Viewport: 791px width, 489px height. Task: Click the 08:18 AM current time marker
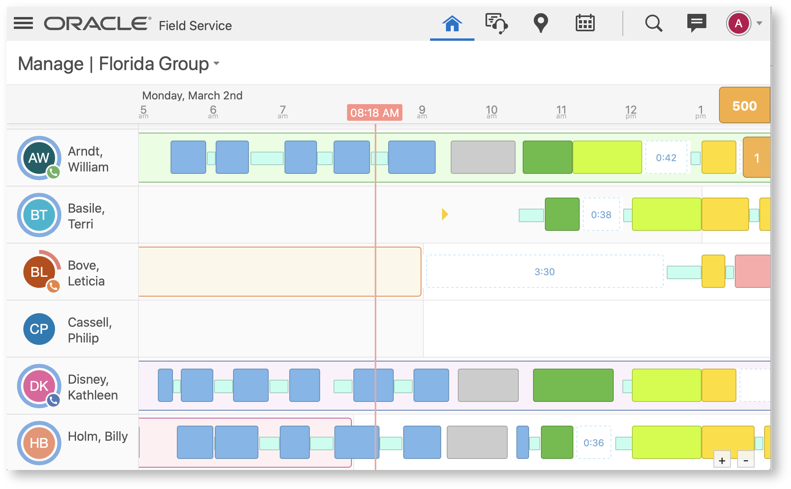coord(374,113)
